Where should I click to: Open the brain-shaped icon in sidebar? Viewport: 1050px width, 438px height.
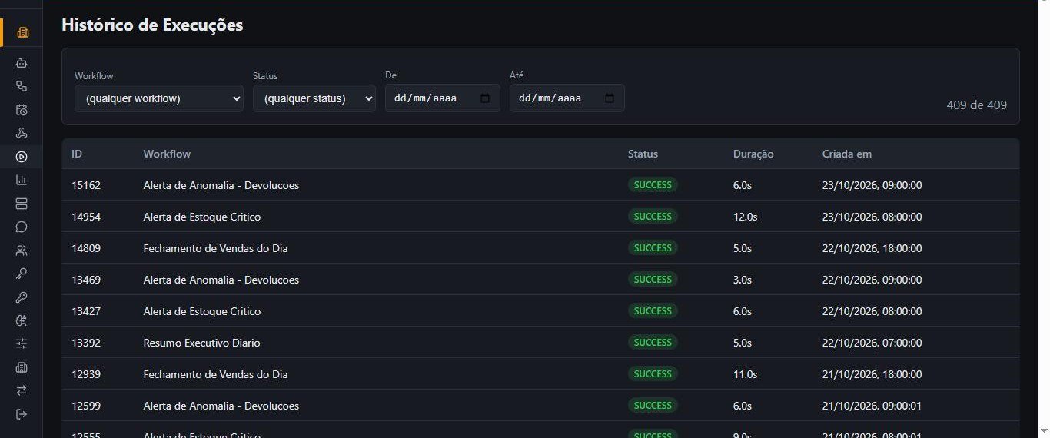pos(22,320)
